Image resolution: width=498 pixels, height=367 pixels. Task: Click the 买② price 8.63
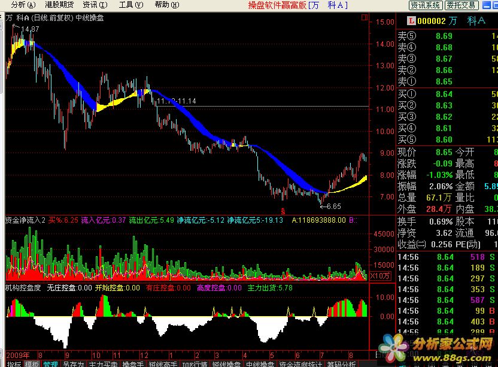click(444, 105)
